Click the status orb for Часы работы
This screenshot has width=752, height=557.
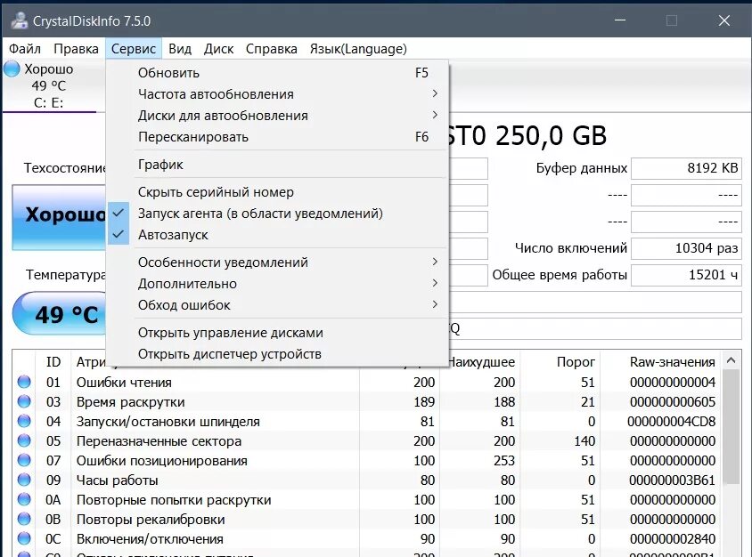pyautogui.click(x=24, y=480)
